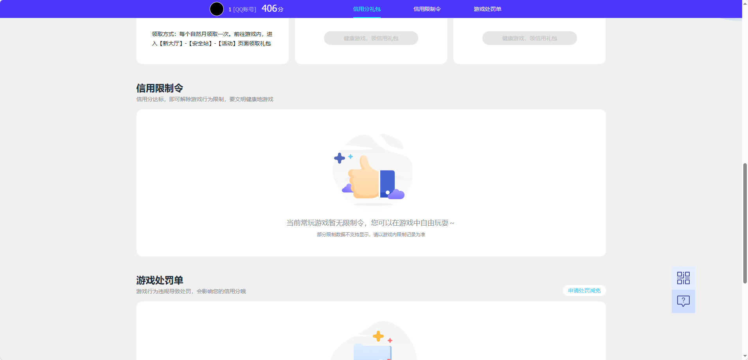Click the 406分 credit score in header
The width and height of the screenshot is (748, 360).
(272, 9)
